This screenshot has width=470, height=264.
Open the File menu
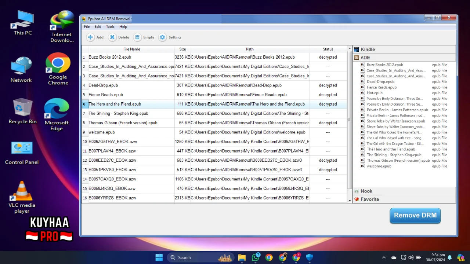(x=87, y=27)
